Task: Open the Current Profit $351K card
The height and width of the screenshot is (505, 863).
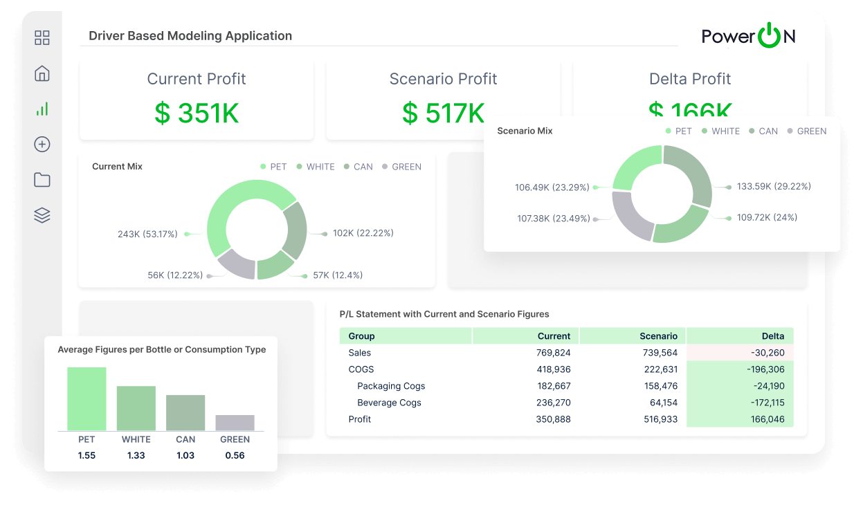Action: [197, 100]
